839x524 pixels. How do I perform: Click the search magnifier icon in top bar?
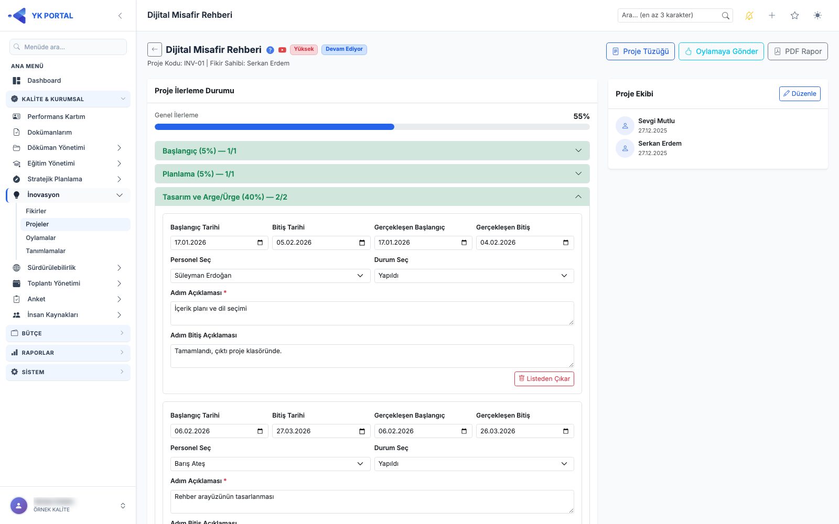[725, 16]
